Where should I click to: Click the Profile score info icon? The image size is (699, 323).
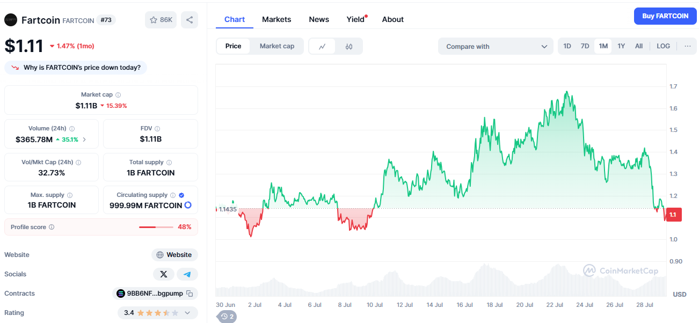[52, 227]
